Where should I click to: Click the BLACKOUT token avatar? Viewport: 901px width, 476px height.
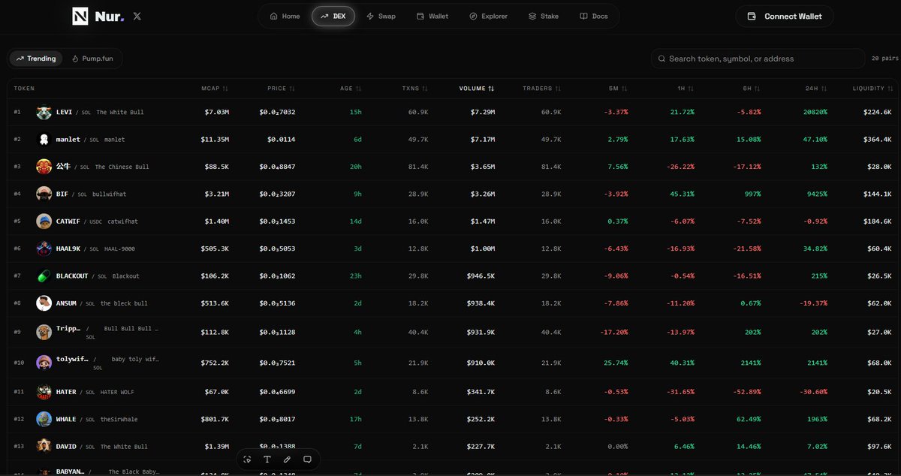click(x=44, y=276)
